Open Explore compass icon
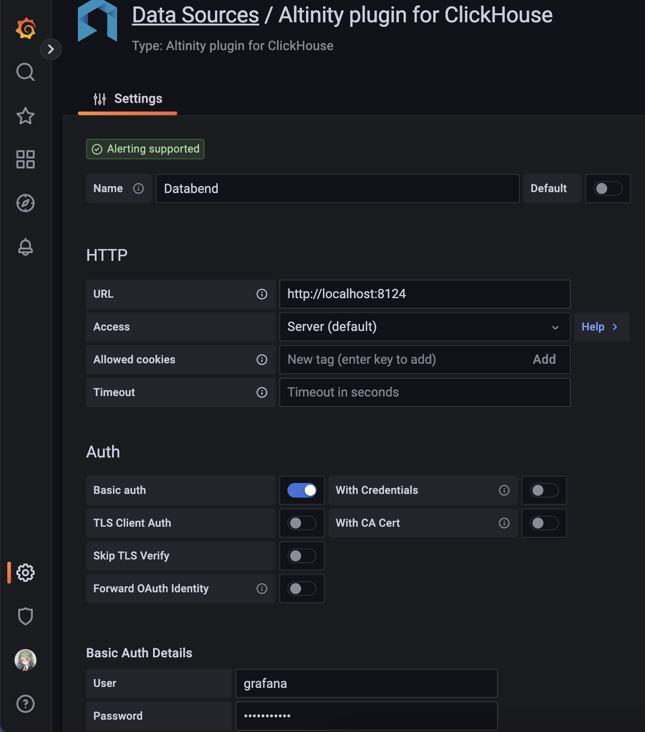The height and width of the screenshot is (732, 645). pyautogui.click(x=26, y=203)
